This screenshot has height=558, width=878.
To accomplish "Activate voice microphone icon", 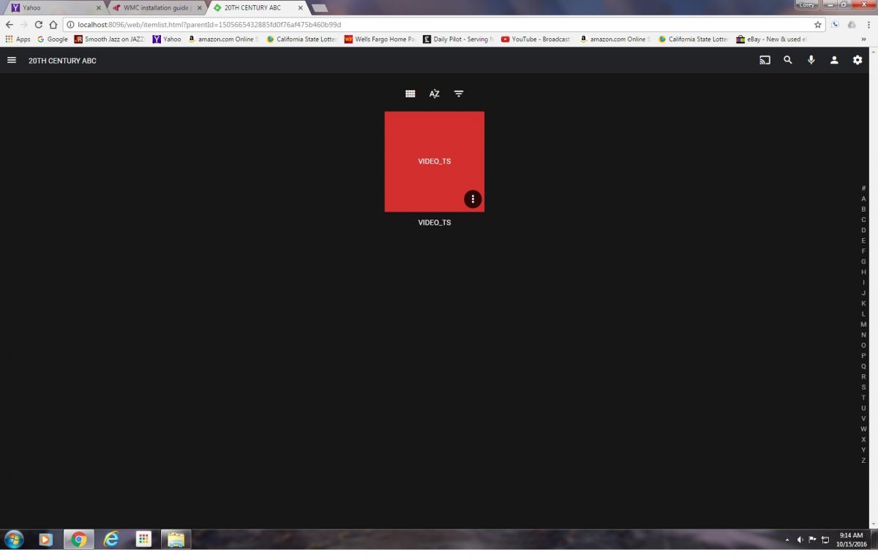I will [811, 60].
